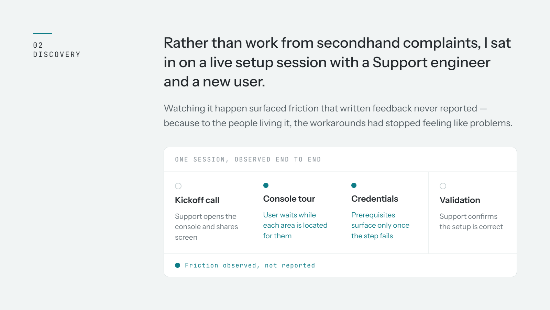Click the DISCOVERY section label

pyautogui.click(x=57, y=55)
